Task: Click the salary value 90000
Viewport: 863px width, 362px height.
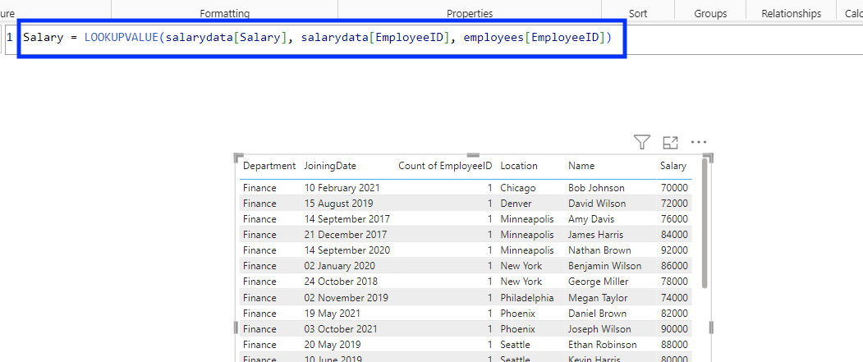Action: point(673,329)
